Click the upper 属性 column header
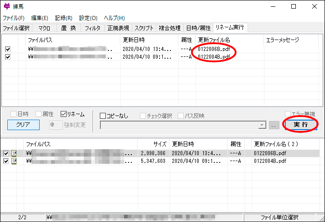This screenshot has width=325, height=222. 187,40
